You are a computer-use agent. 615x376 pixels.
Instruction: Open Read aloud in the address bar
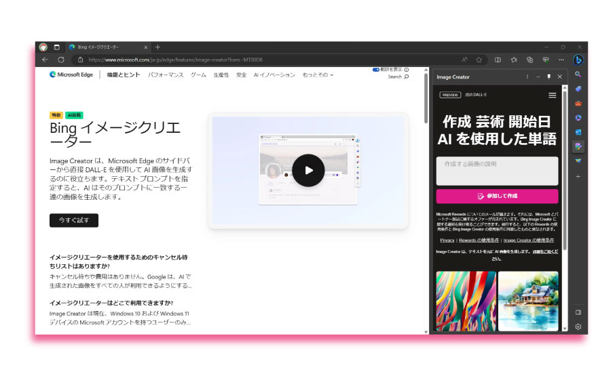[465, 60]
